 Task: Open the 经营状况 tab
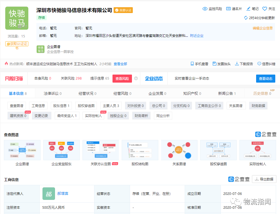coord(87,93)
